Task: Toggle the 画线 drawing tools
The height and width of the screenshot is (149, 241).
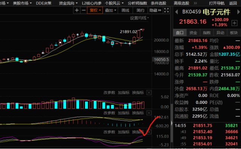Action: [125, 11]
